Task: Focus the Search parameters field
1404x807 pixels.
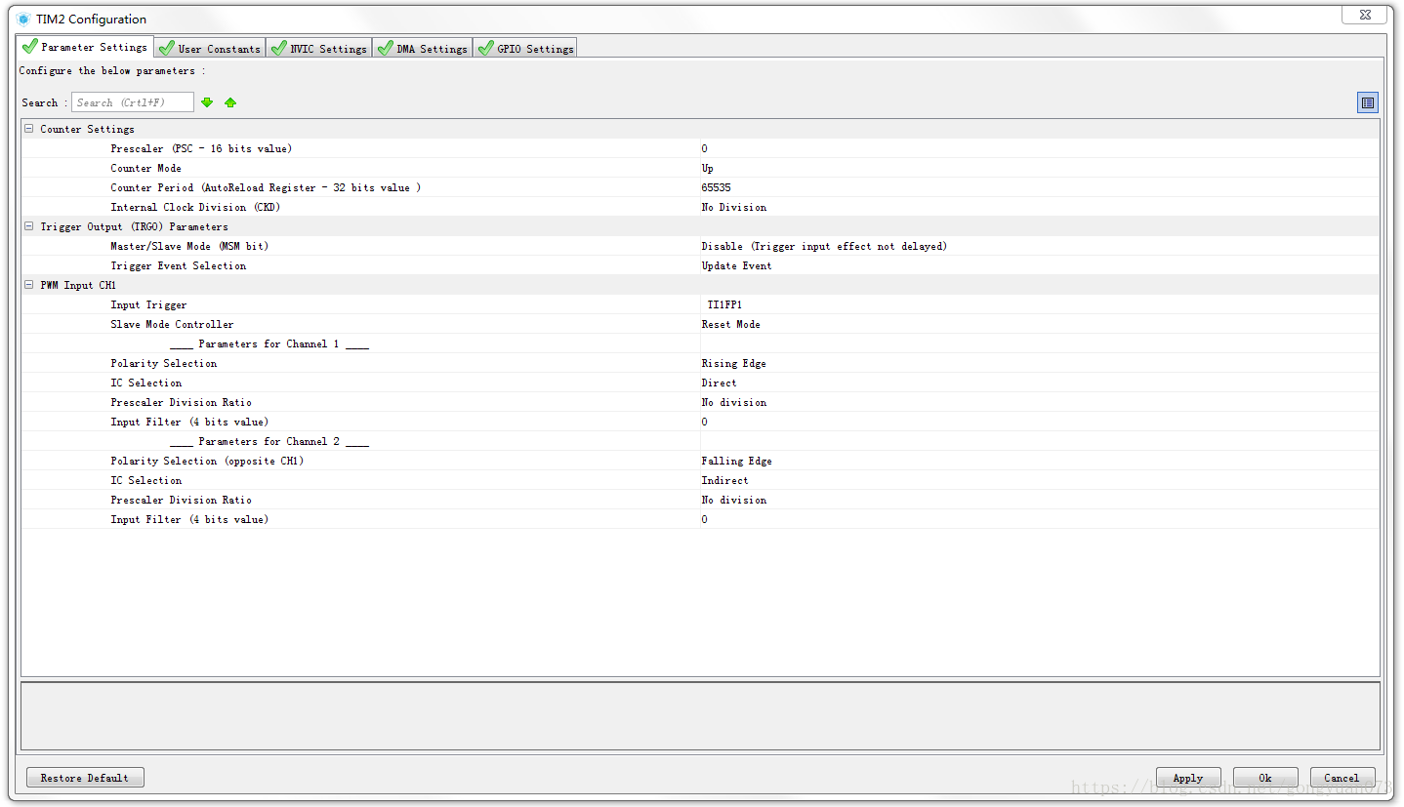Action: [x=133, y=102]
